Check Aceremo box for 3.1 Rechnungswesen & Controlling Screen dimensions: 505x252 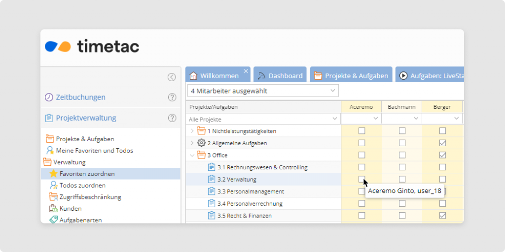361,167
